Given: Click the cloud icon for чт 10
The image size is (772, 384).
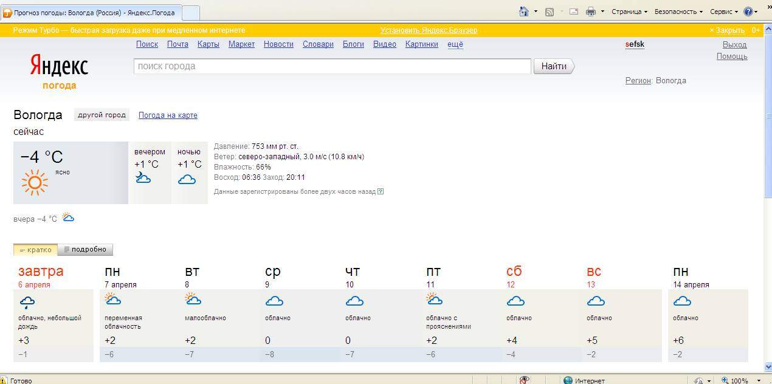Looking at the screenshot, I should click(x=354, y=301).
